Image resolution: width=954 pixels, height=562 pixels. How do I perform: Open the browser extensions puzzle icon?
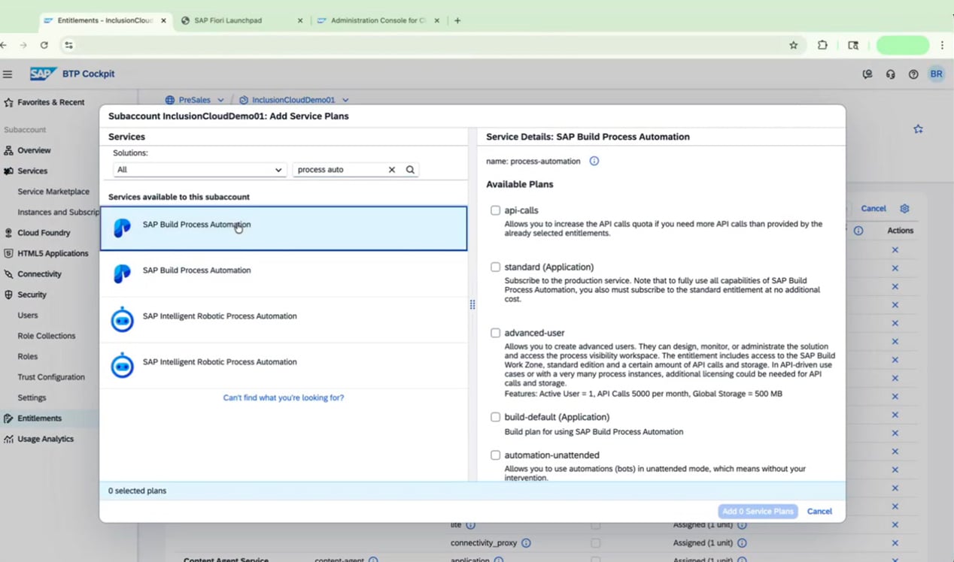822,45
